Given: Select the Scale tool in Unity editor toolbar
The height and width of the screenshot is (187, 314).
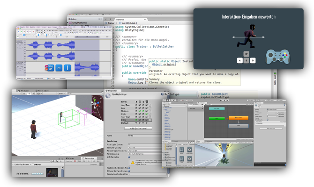Looking at the screenshot, I should (x=173, y=101).
